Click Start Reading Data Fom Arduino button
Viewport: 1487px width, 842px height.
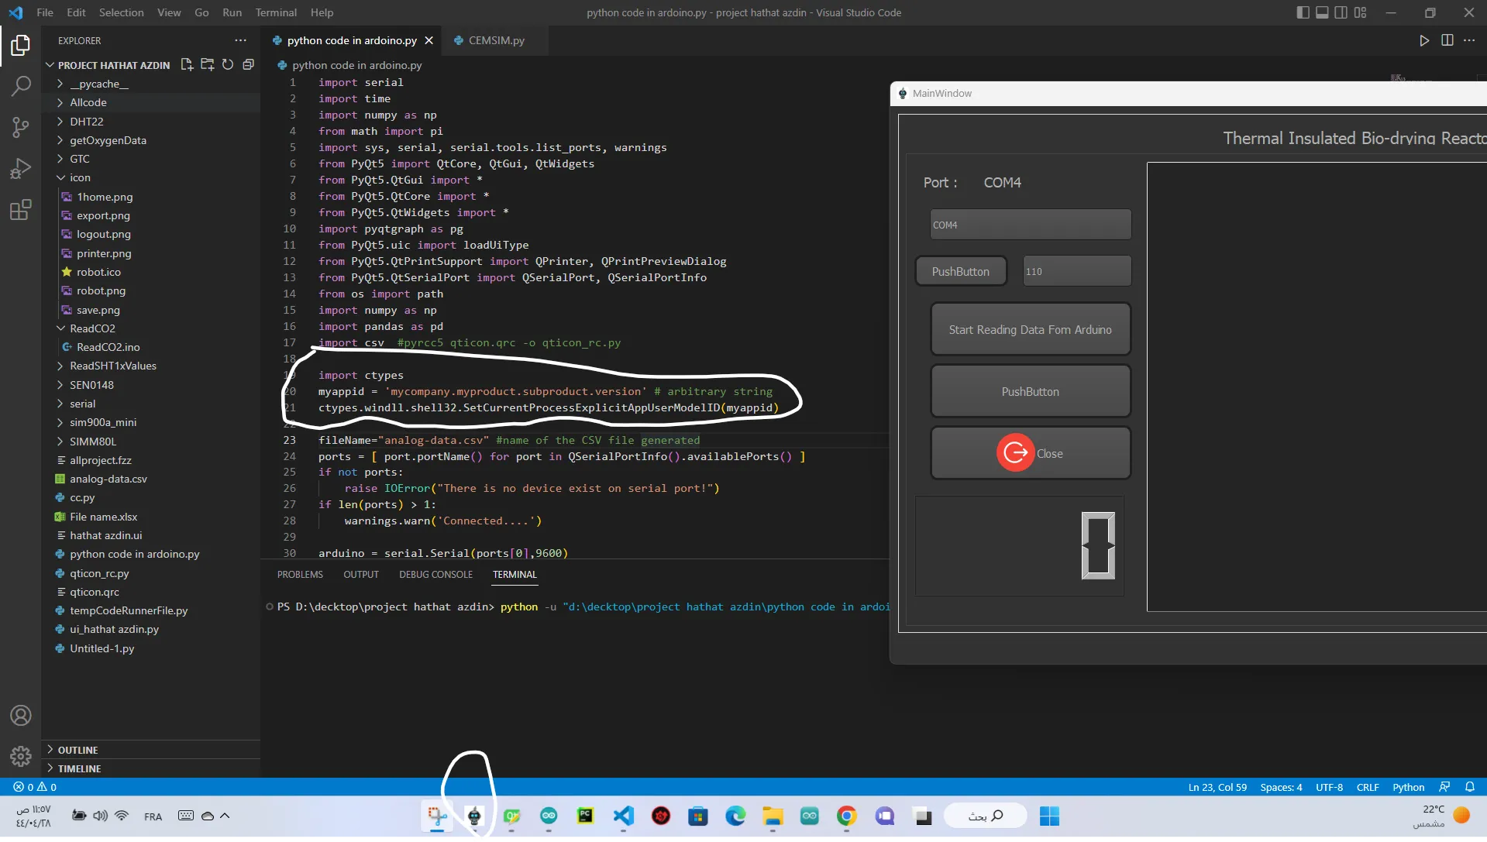[1030, 330]
